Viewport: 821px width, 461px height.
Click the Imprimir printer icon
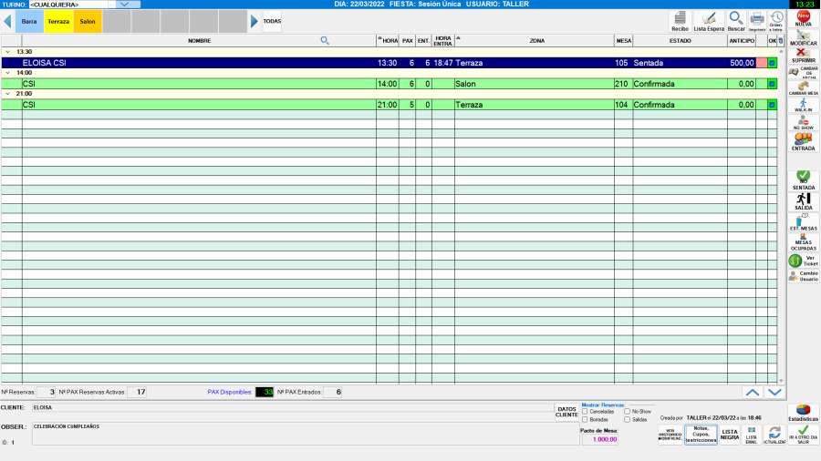pos(756,22)
